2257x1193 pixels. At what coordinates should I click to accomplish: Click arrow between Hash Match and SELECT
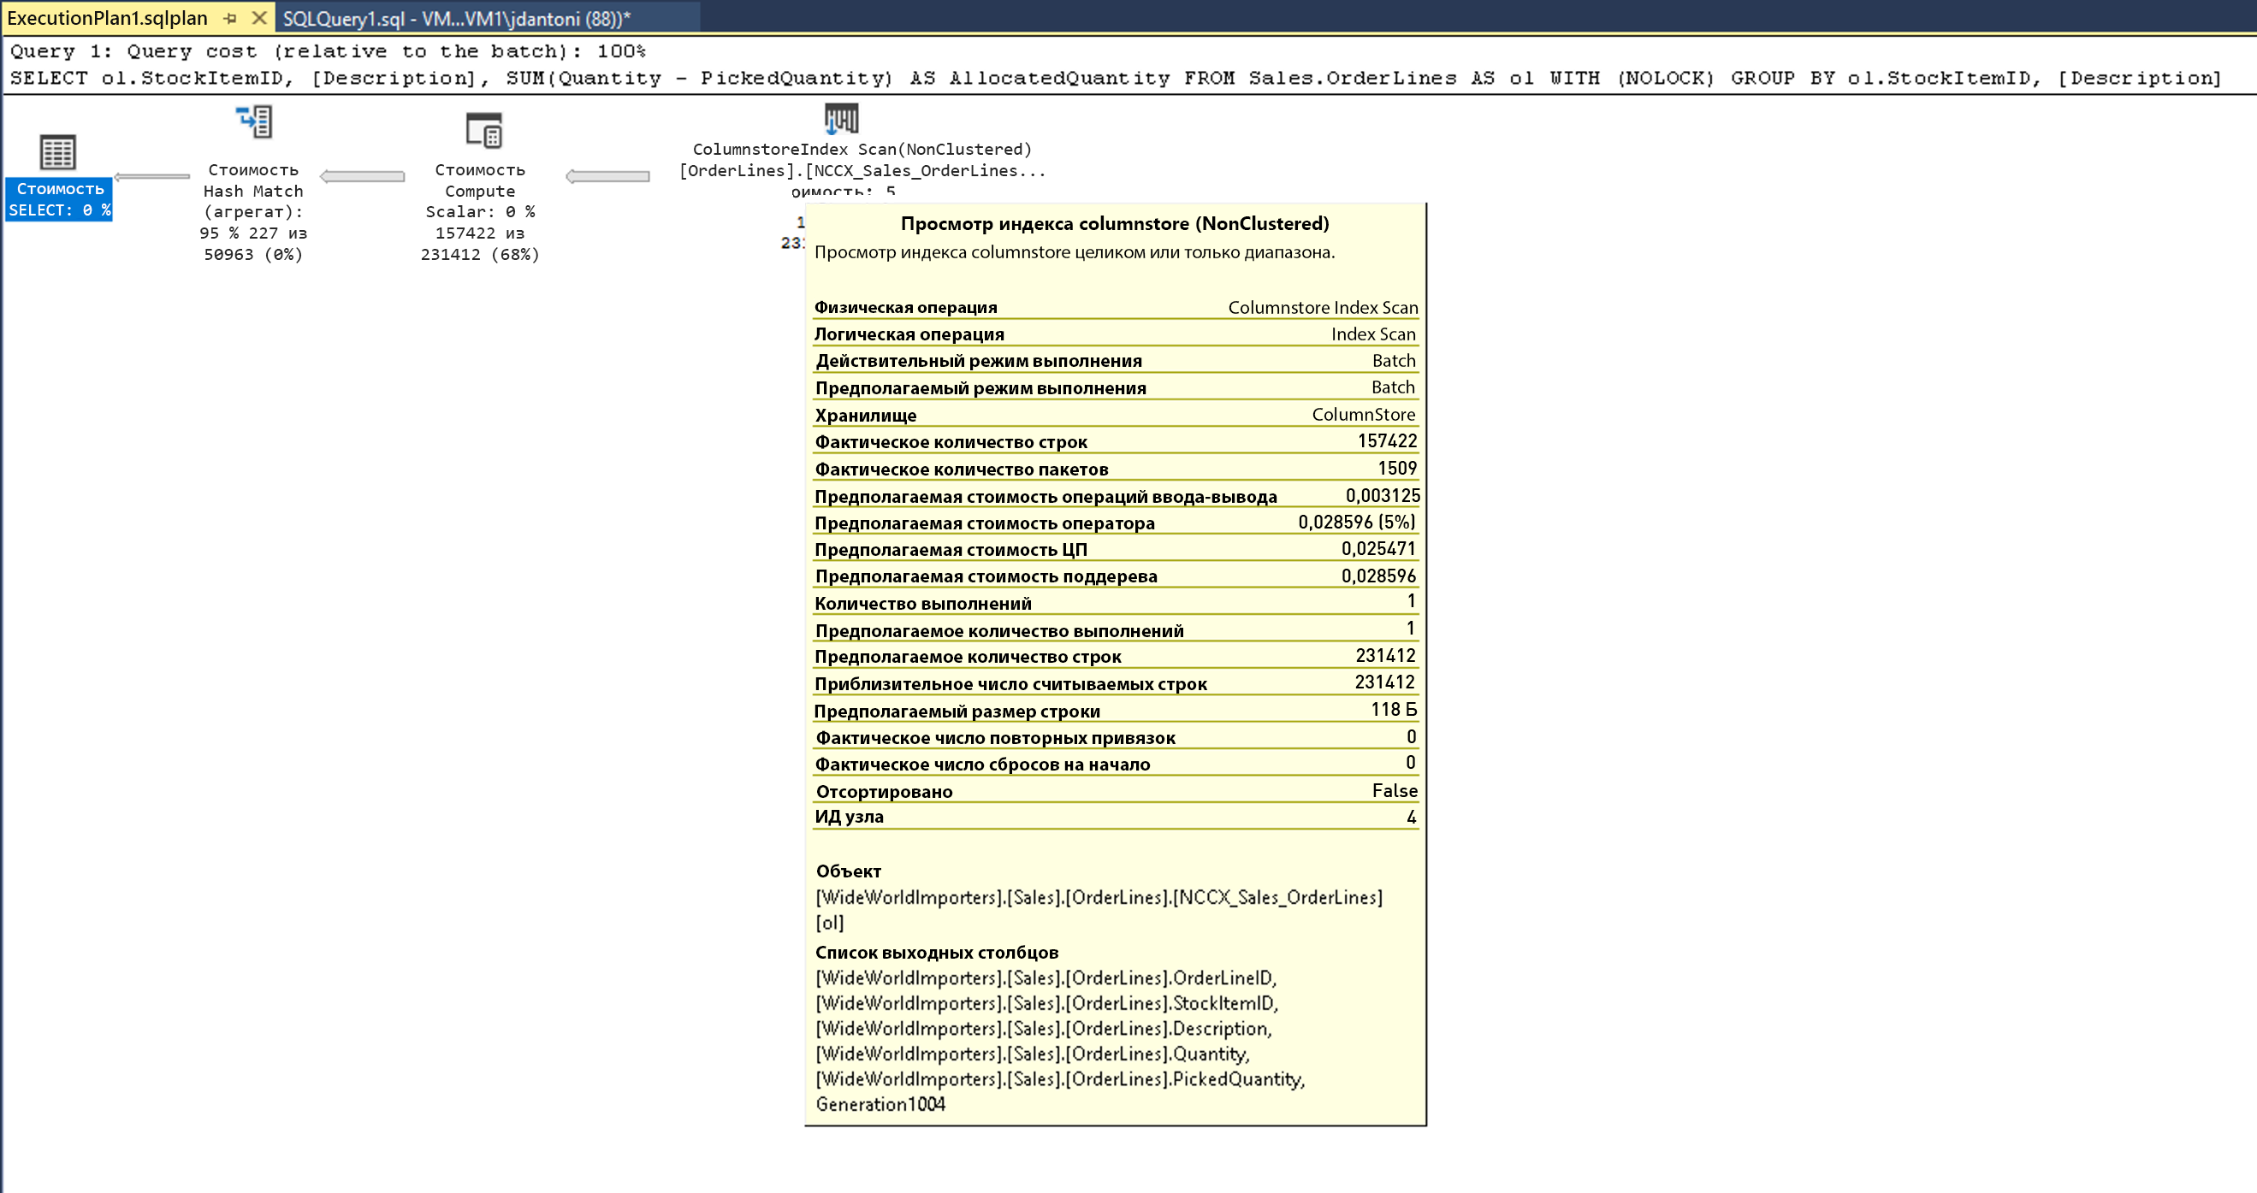151,177
